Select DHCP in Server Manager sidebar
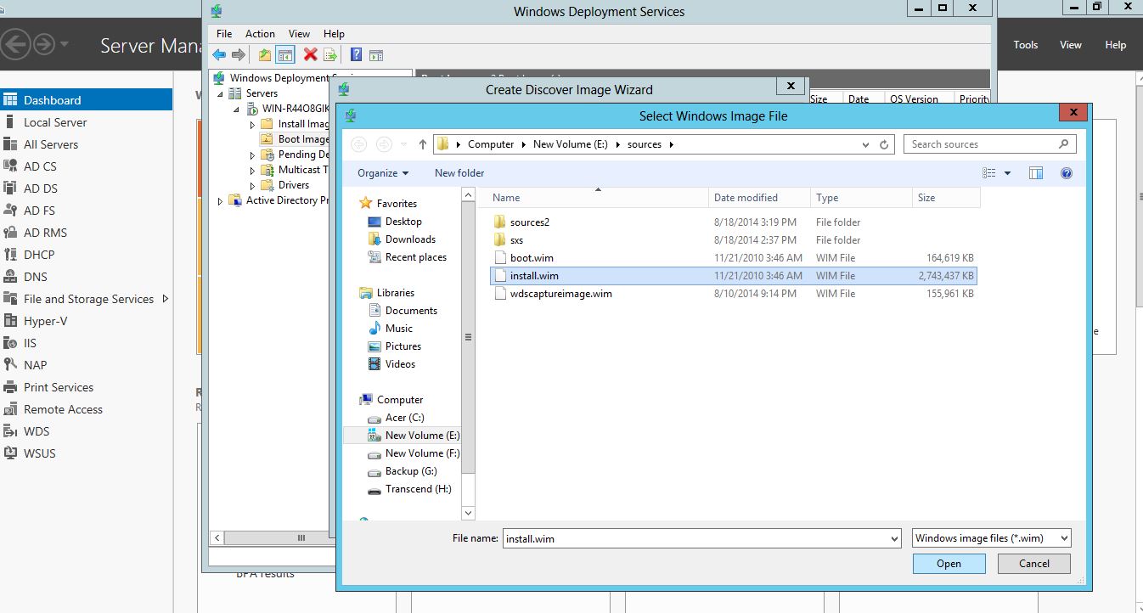The image size is (1143, 613). click(39, 255)
